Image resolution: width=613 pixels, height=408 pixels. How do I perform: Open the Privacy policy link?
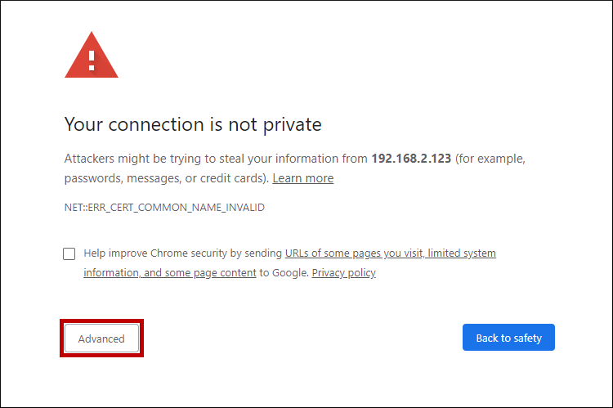343,273
